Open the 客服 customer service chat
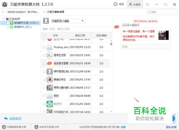The width and height of the screenshot is (179, 130). [119, 4]
